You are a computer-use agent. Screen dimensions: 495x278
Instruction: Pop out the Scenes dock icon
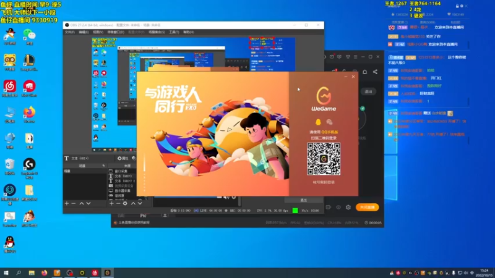[x=103, y=166]
